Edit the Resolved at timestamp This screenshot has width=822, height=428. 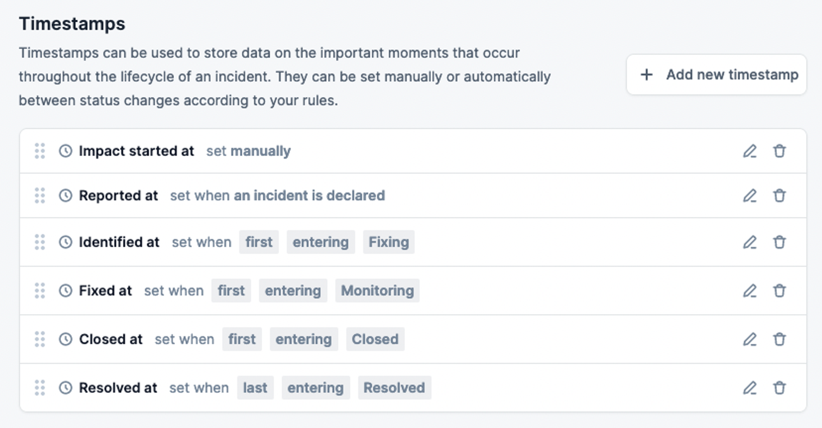pos(750,388)
